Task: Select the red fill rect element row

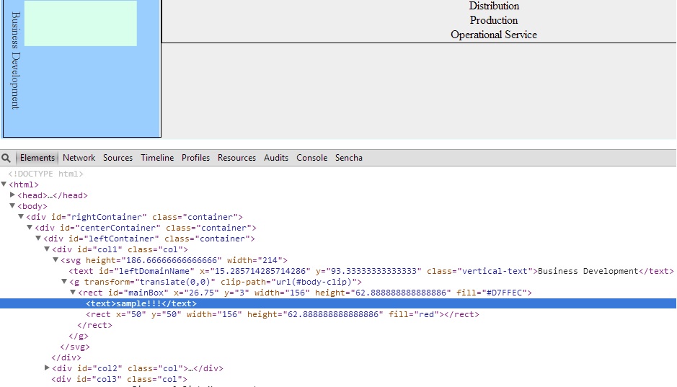Action: click(283, 314)
